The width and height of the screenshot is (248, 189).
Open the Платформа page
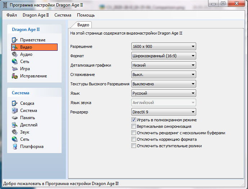pos(32,147)
